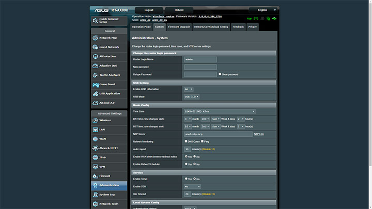Open the Restore/Save/Upload Setting tab

point(211,26)
